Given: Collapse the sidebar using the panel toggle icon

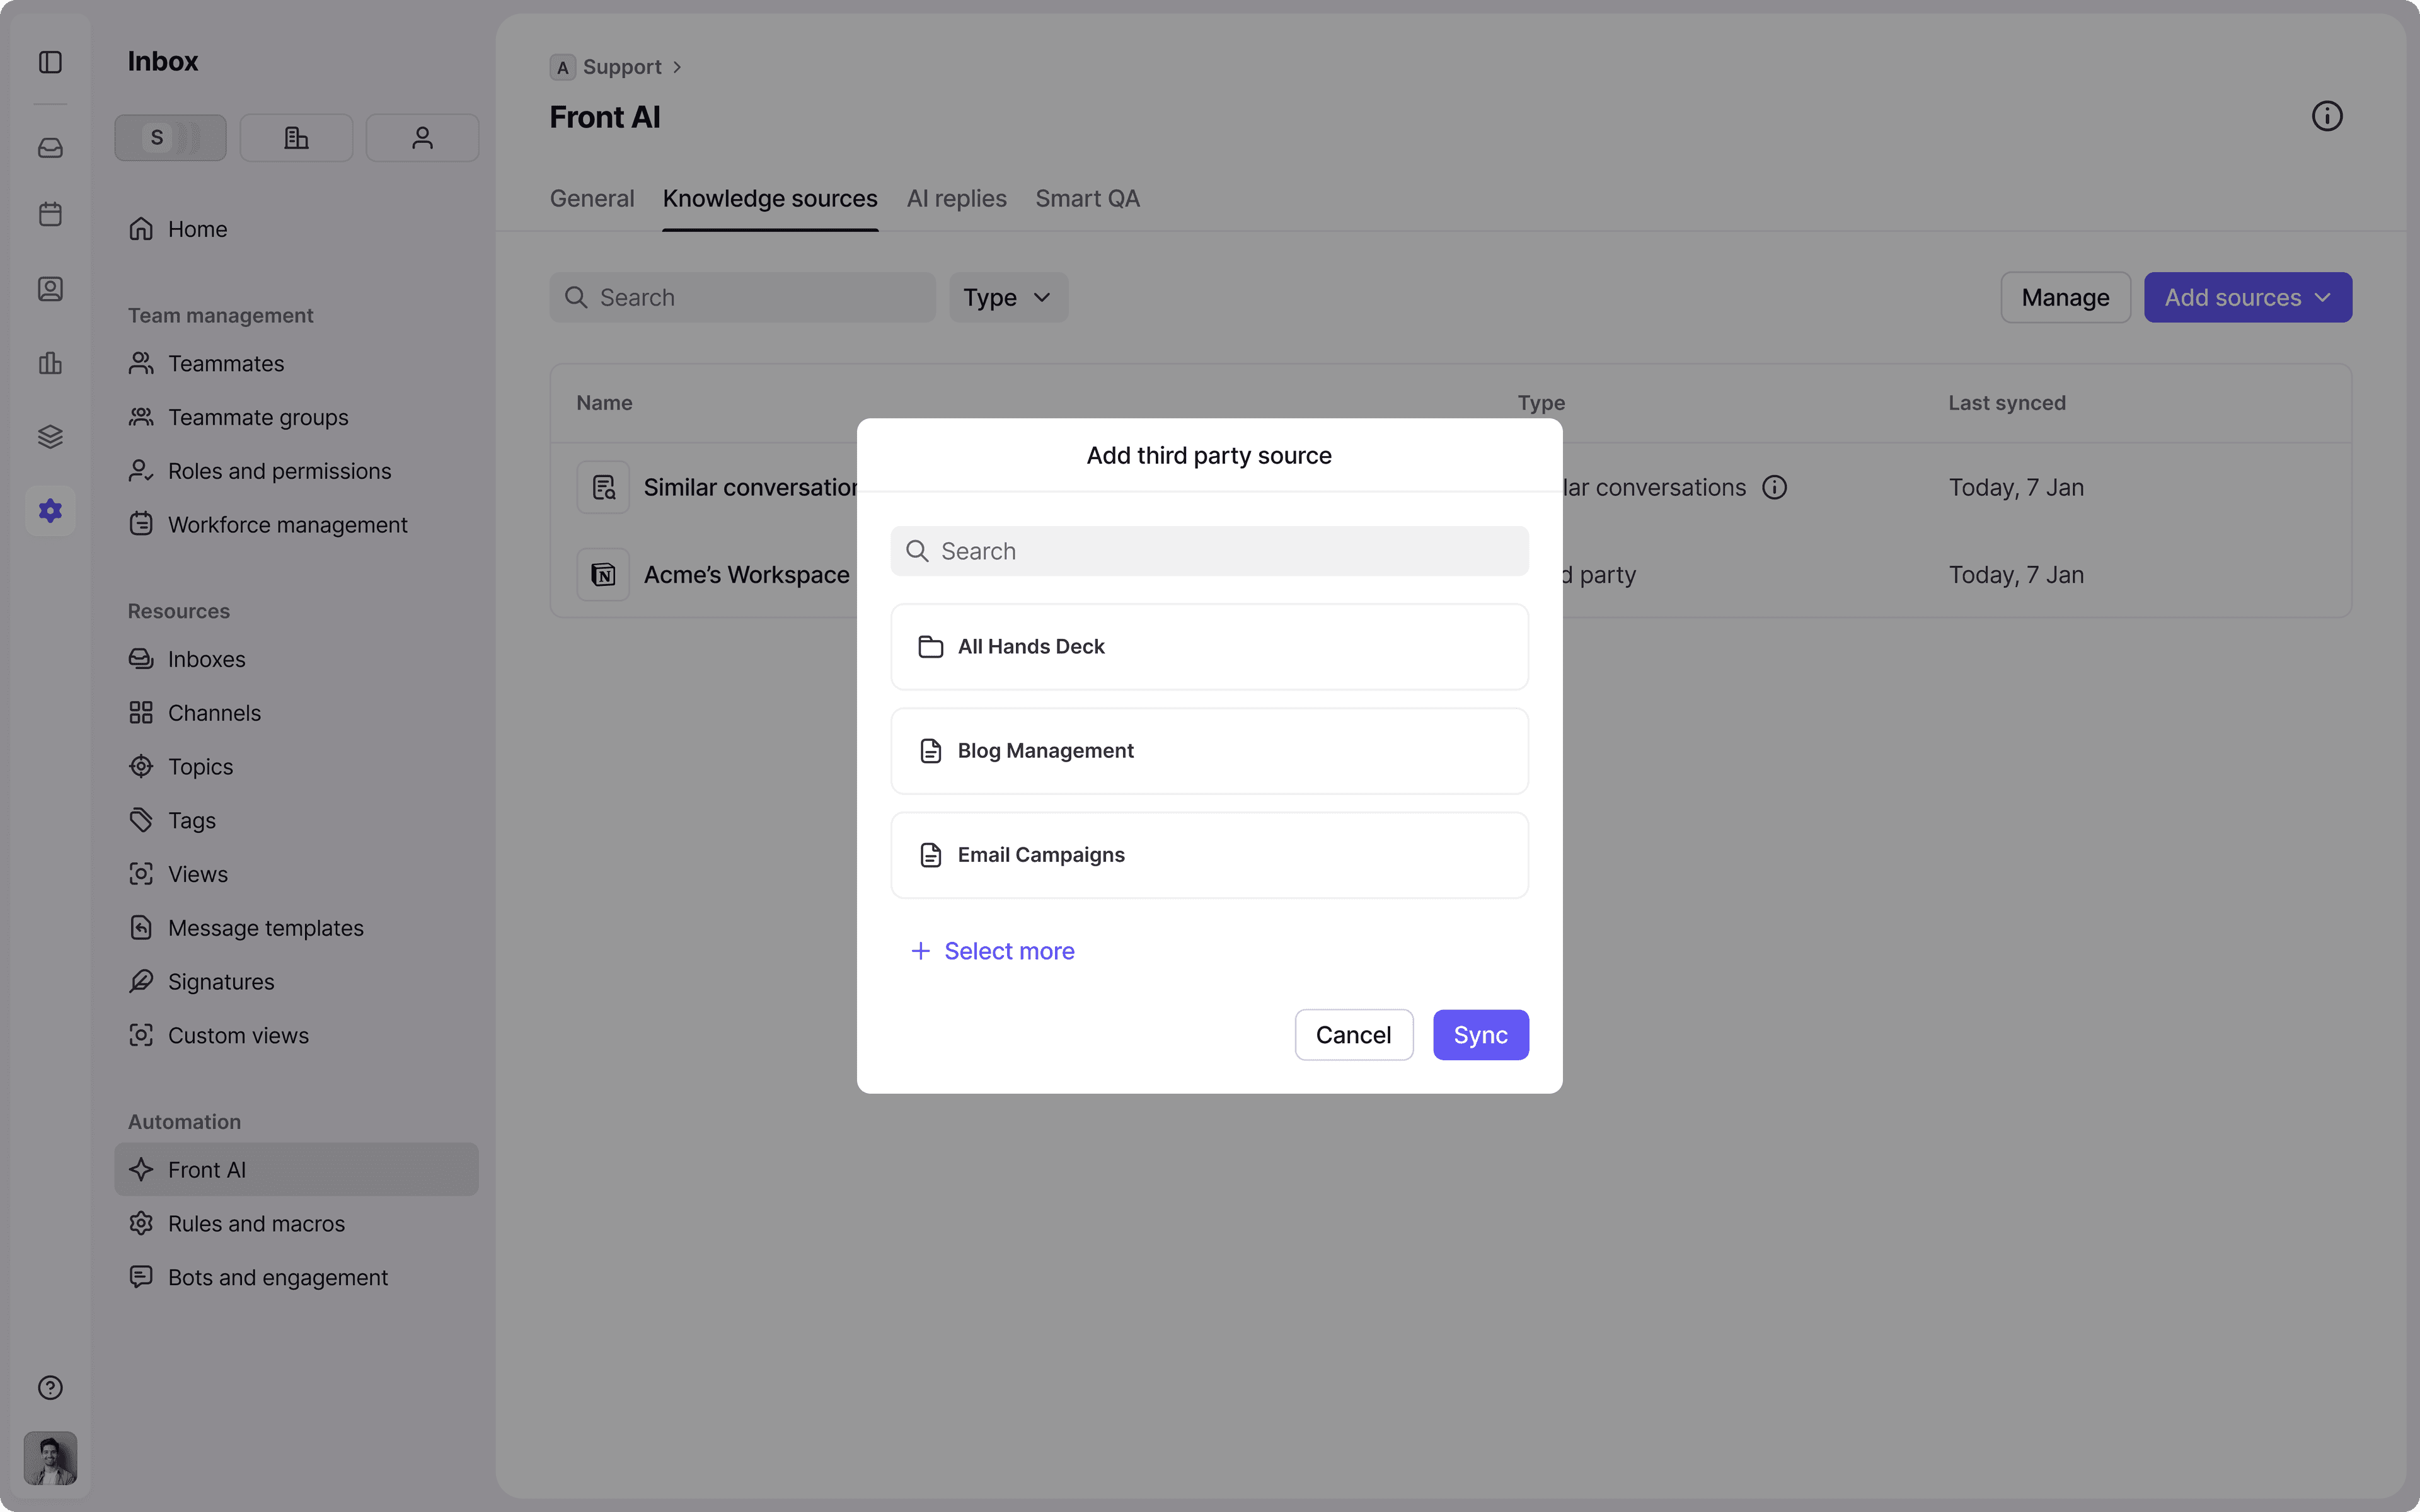Looking at the screenshot, I should pos(50,62).
